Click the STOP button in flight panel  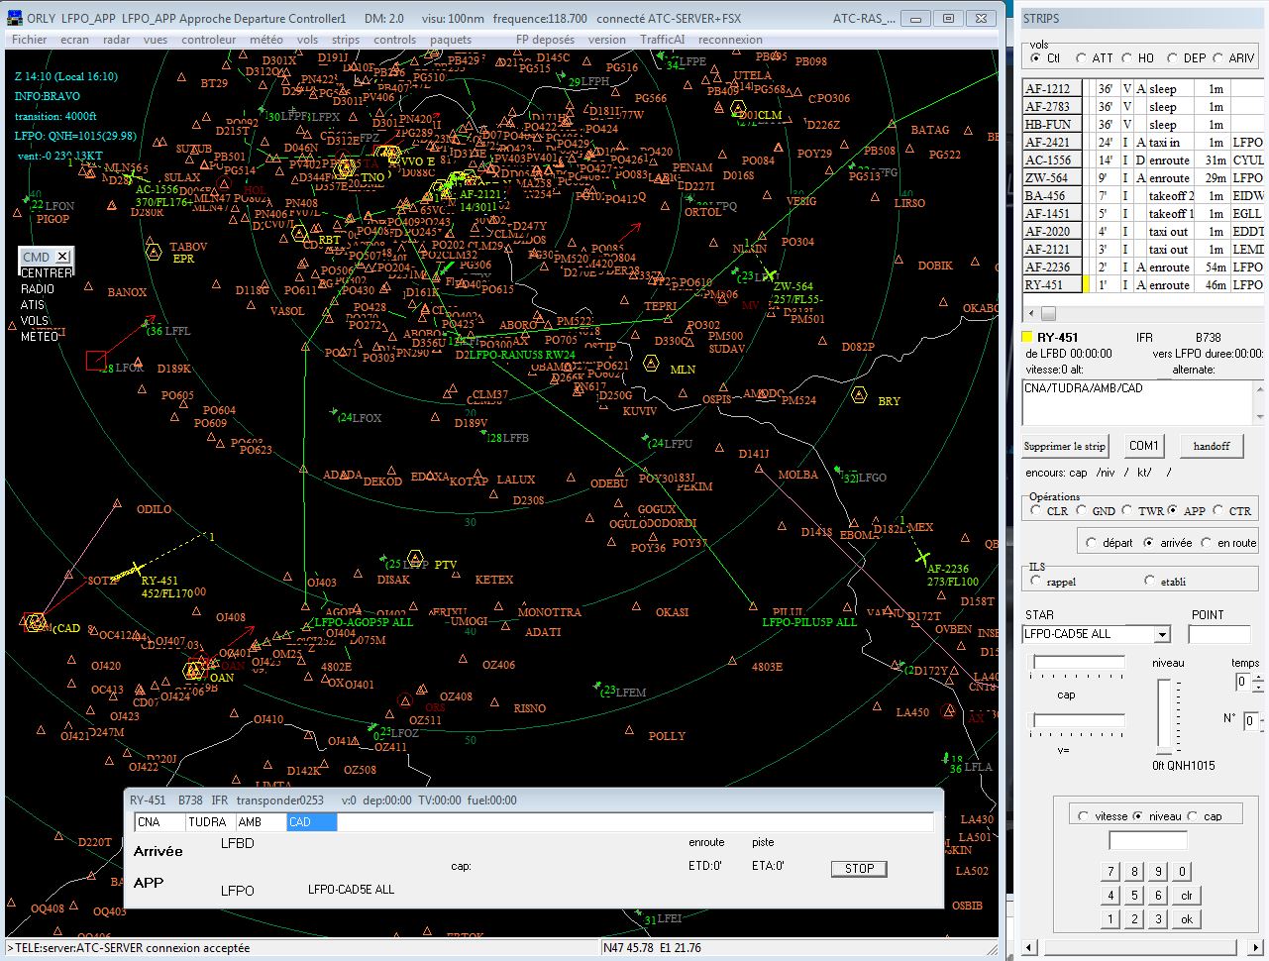click(x=859, y=869)
